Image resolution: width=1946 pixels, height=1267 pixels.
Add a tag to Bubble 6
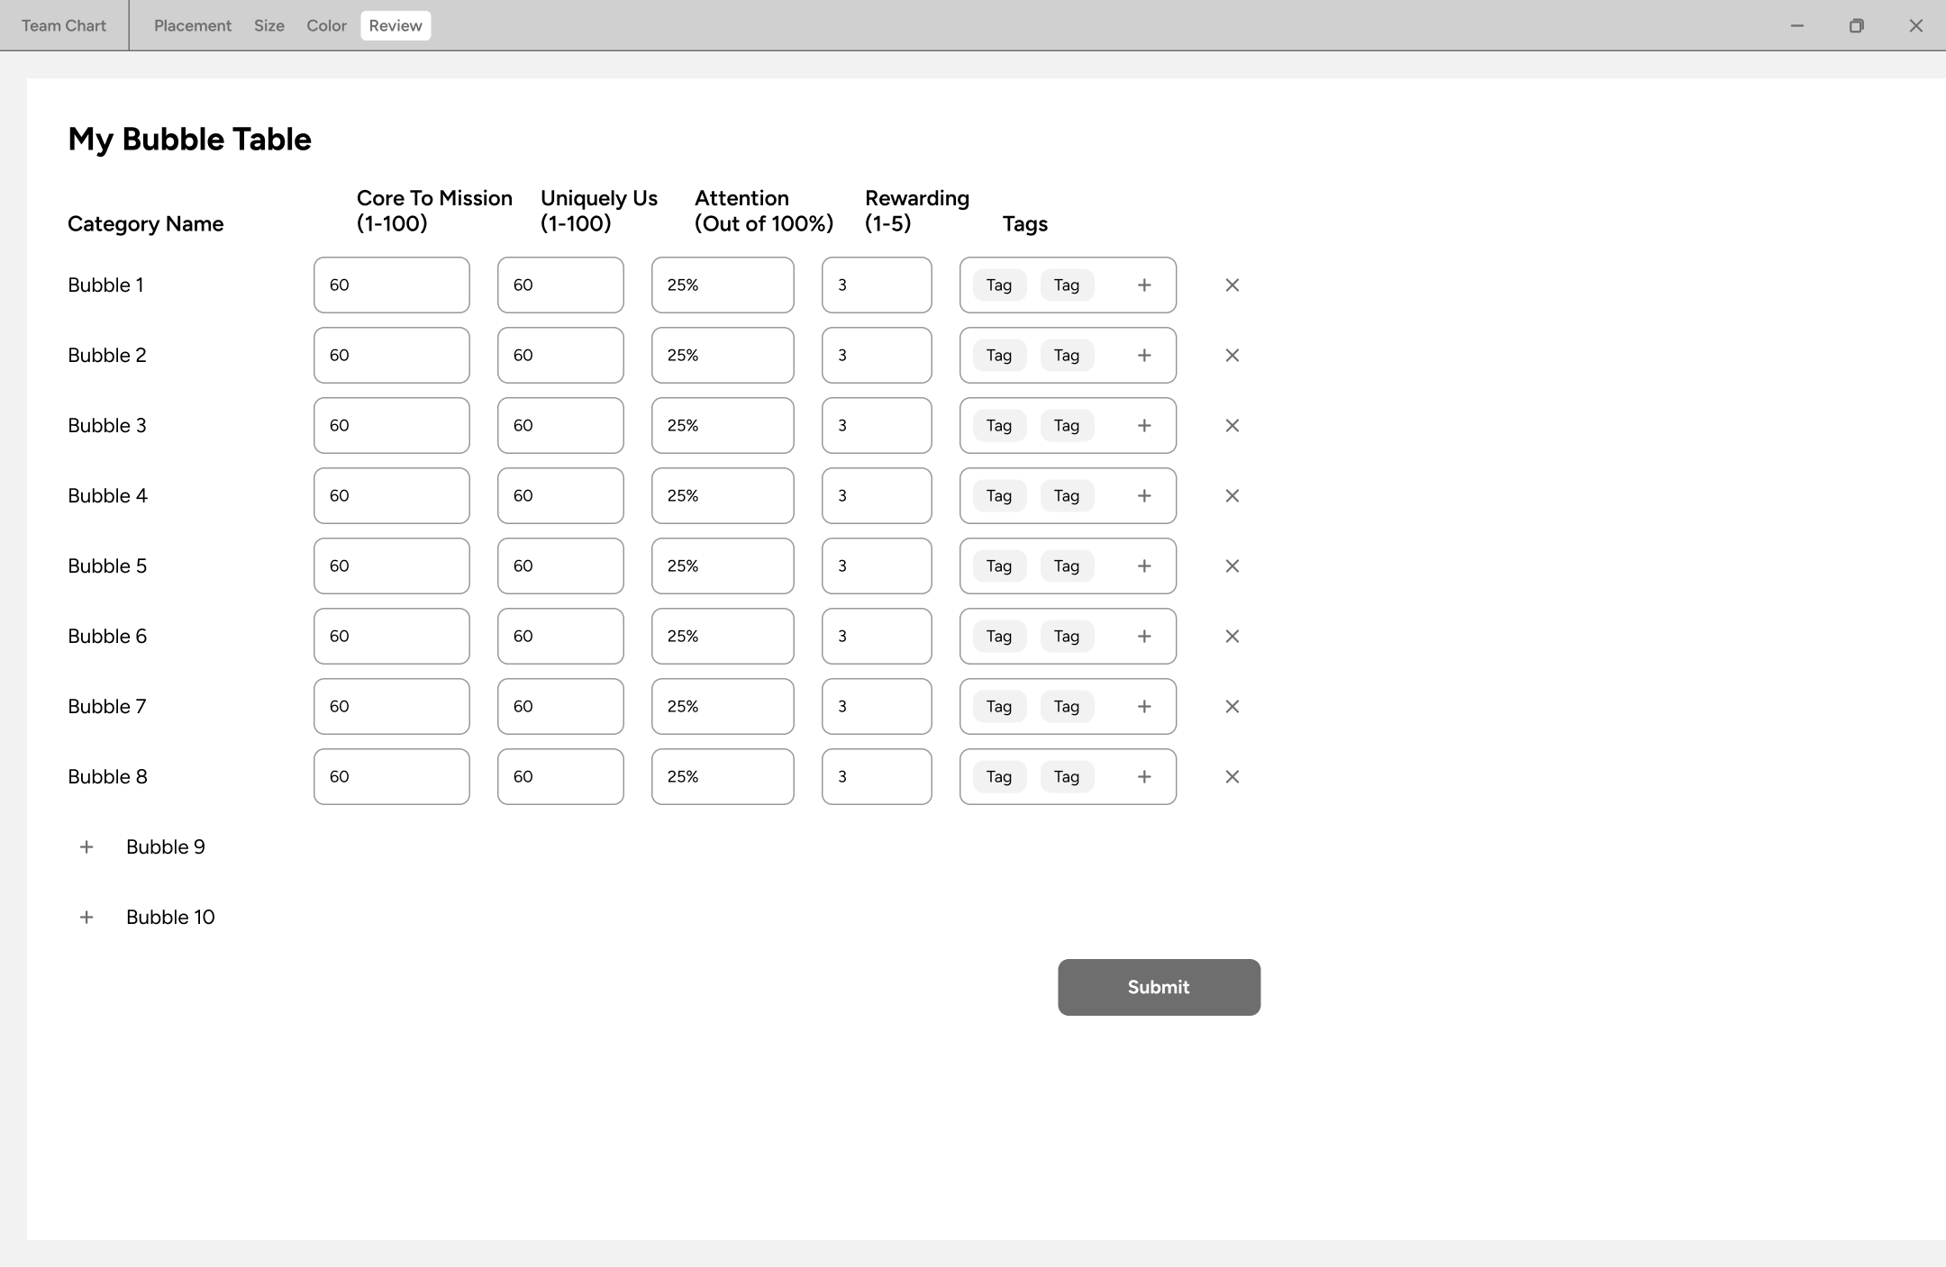[x=1144, y=637]
